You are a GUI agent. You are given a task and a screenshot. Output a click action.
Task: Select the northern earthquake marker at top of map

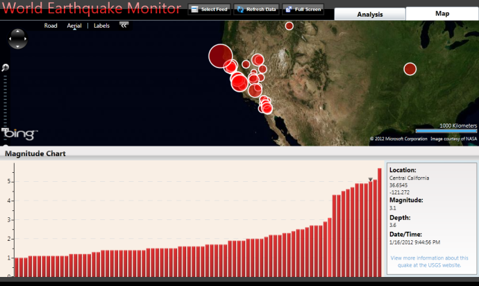click(289, 26)
